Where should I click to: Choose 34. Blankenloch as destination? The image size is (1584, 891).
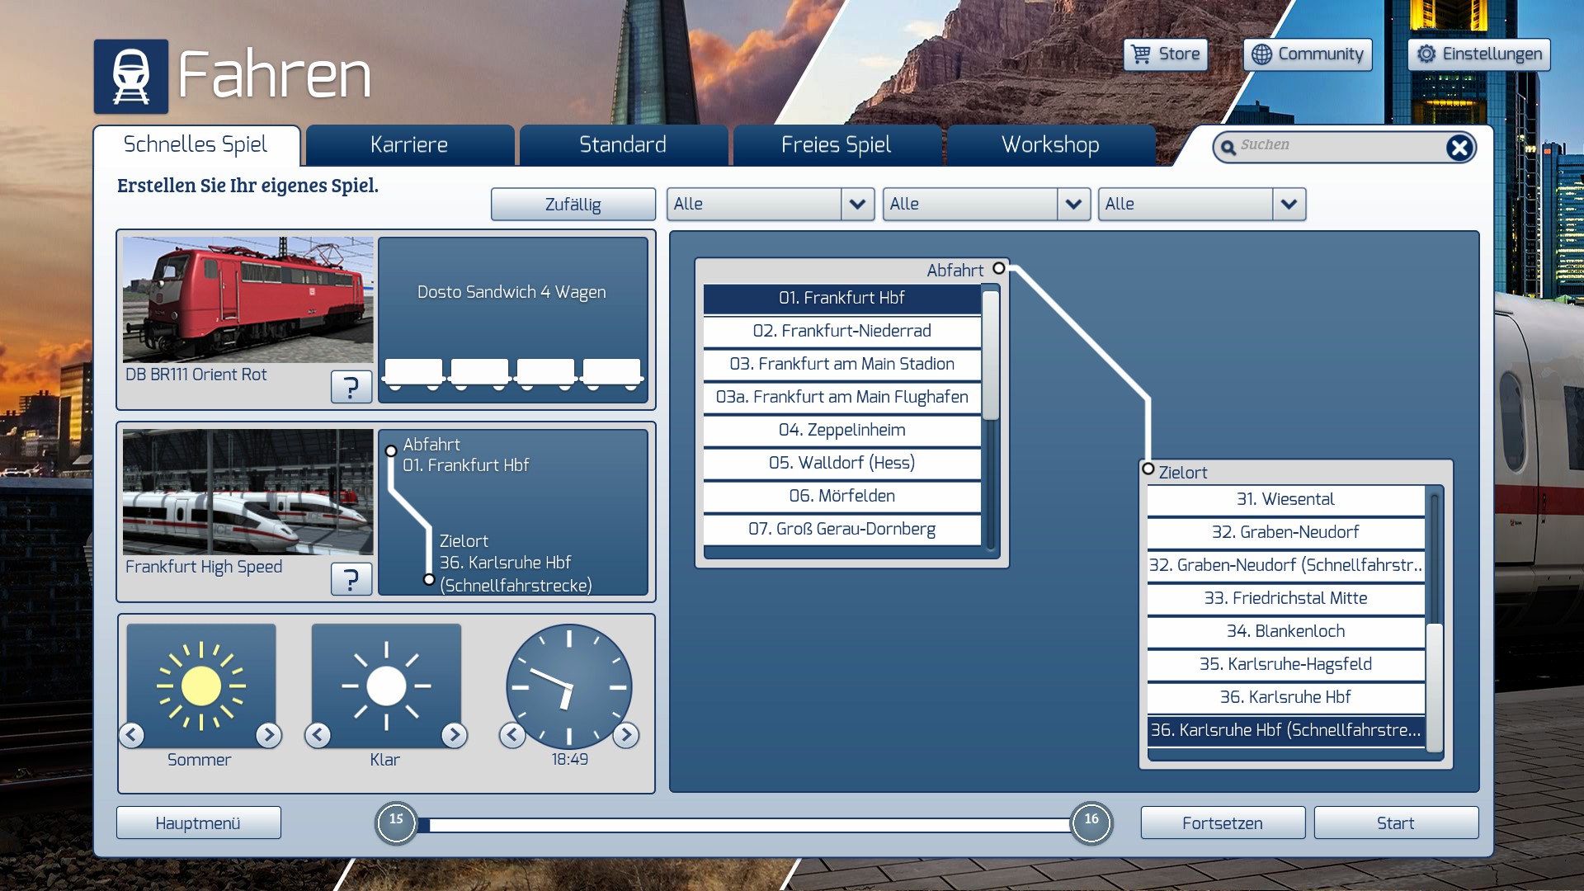pyautogui.click(x=1285, y=631)
